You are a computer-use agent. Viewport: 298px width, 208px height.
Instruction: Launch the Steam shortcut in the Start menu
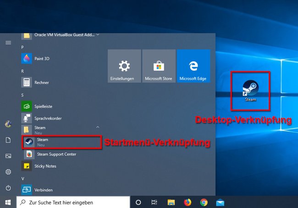pyautogui.click(x=61, y=142)
